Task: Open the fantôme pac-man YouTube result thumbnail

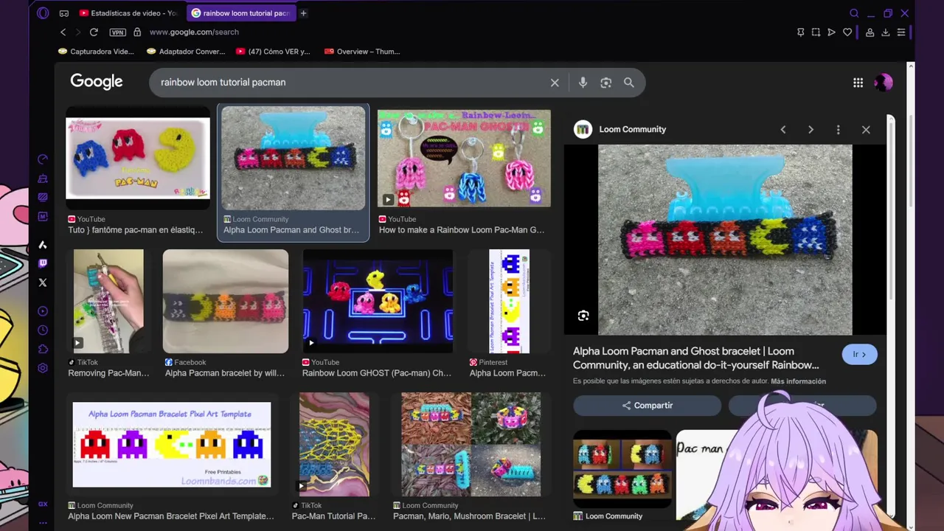Action: 138,158
